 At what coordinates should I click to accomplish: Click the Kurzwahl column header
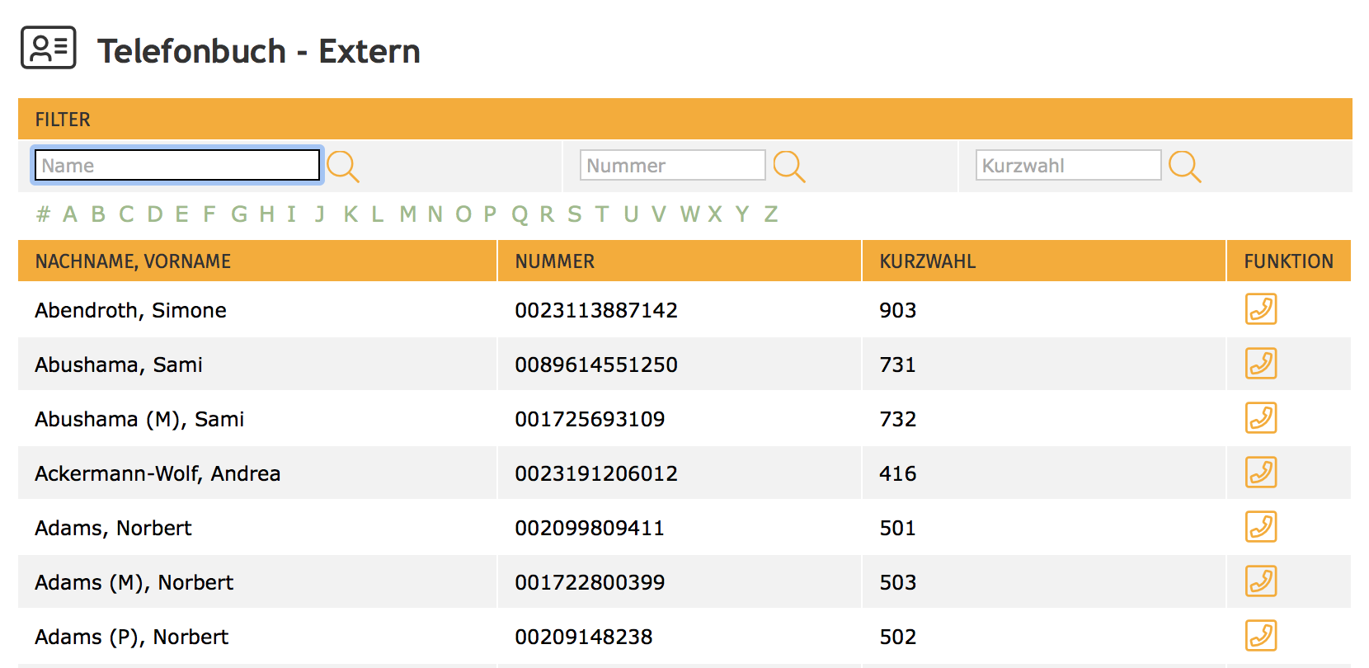tap(927, 261)
